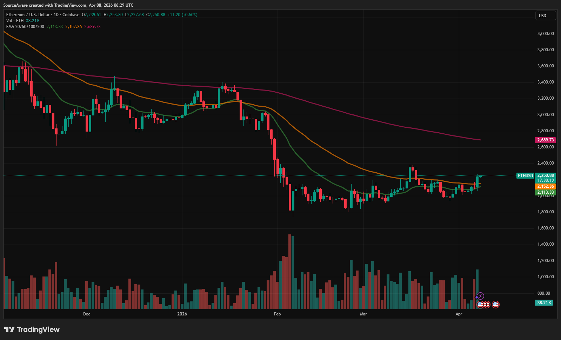Viewport: 561px width, 340px height.
Task: Click the "EMA 20/50/100/200" indicator label
Action: pos(25,27)
